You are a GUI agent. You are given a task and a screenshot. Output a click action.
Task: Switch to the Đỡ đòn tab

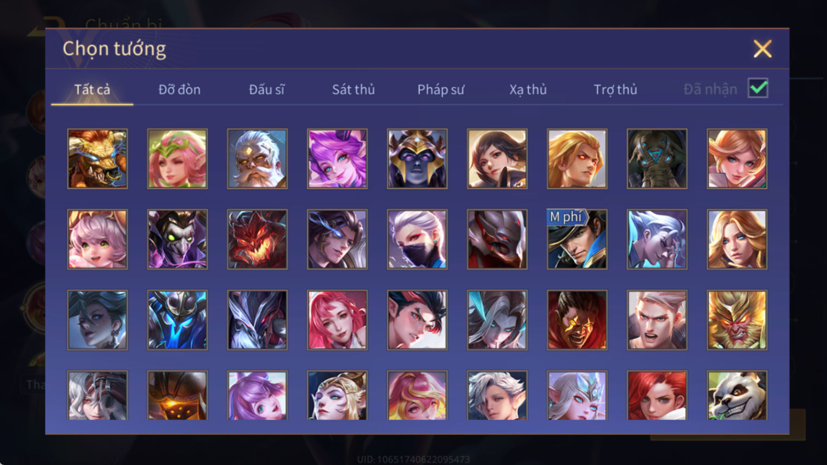179,89
